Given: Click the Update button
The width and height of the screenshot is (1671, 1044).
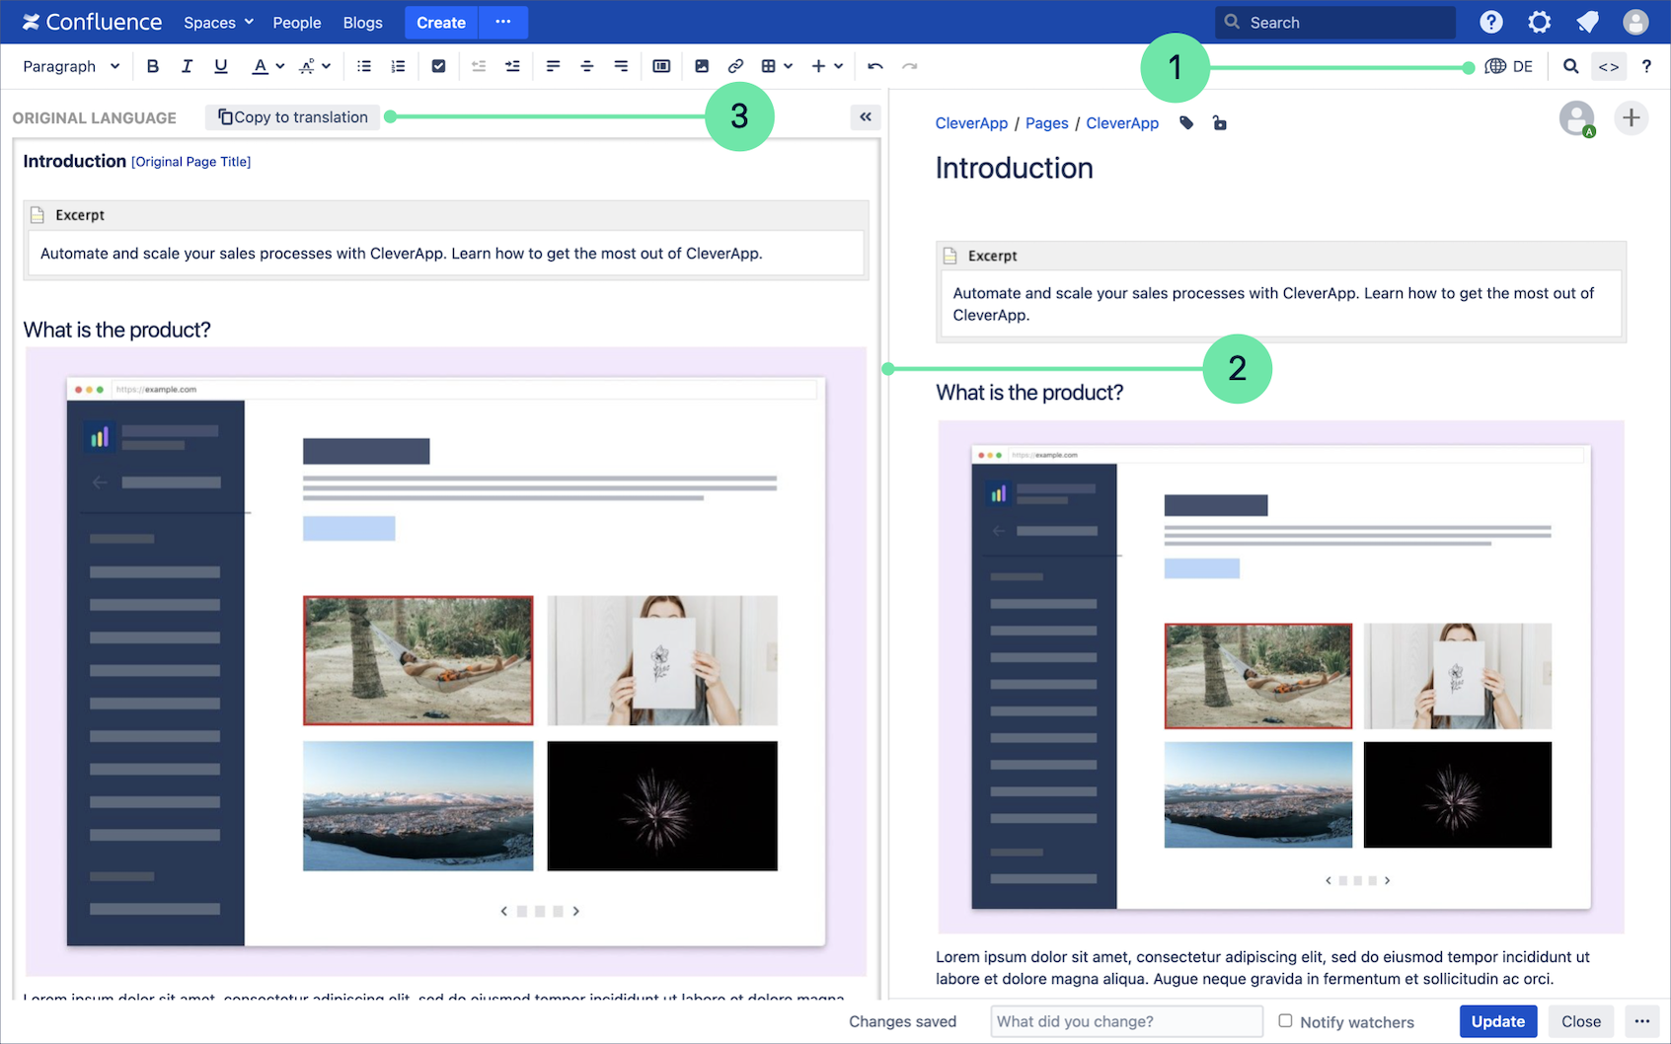Looking at the screenshot, I should [1497, 1021].
